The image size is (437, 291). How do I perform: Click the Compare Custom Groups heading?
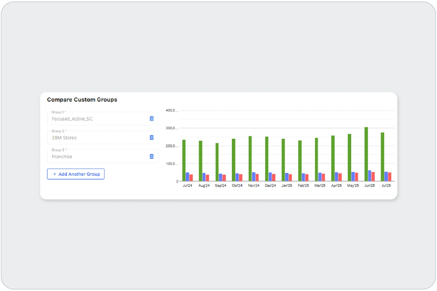pyautogui.click(x=82, y=100)
